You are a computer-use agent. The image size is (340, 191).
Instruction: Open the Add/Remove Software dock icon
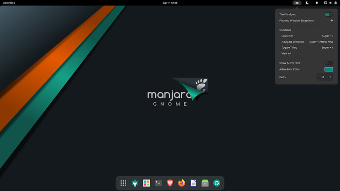(146, 183)
